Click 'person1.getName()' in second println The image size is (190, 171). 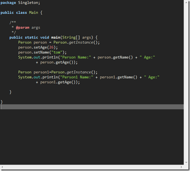[x=119, y=77]
